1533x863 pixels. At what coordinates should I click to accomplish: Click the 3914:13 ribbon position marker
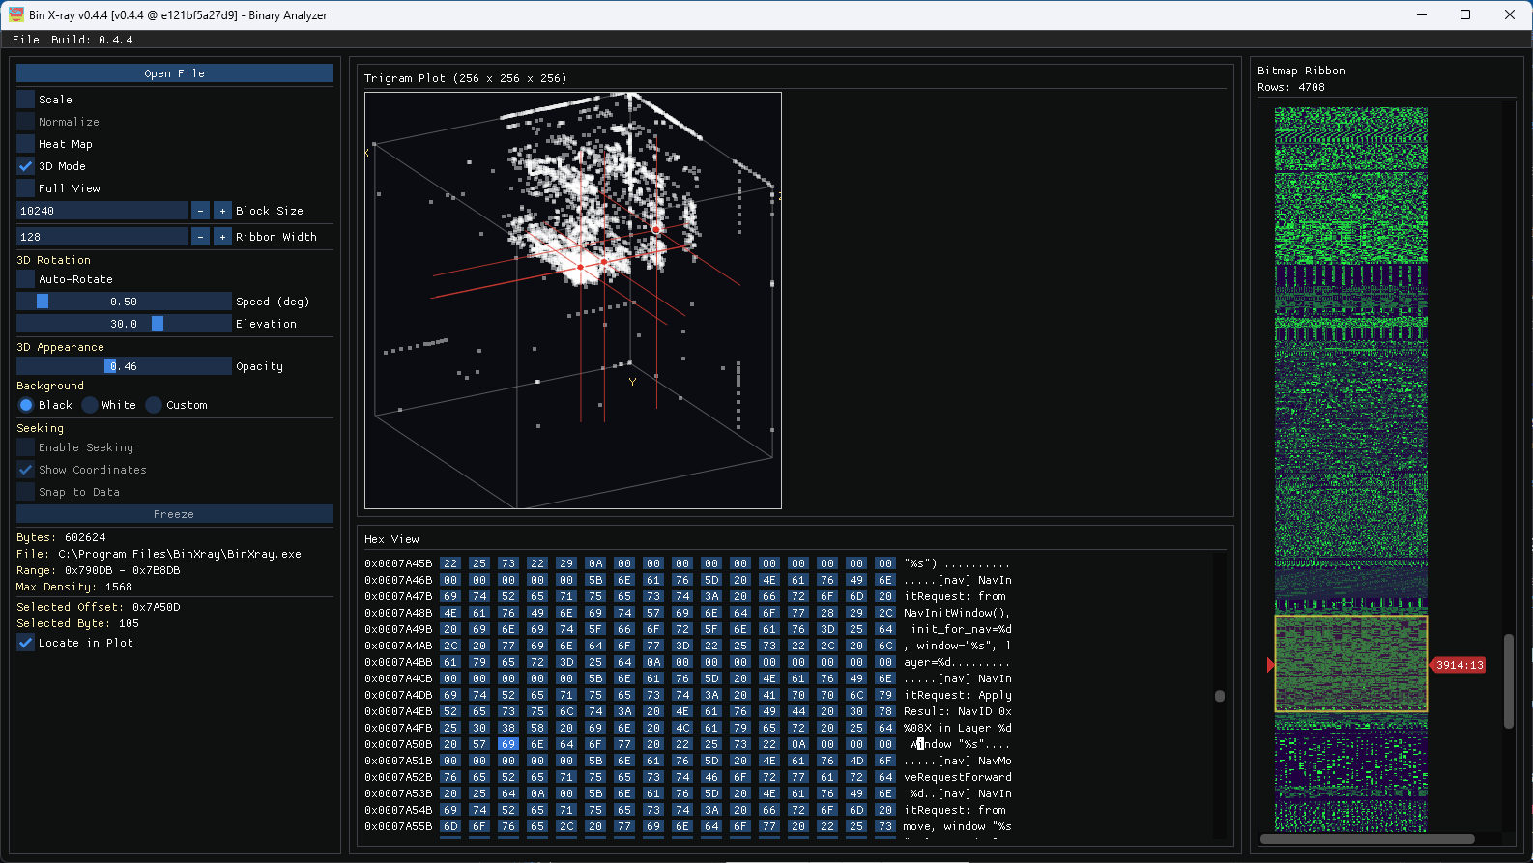(1460, 665)
